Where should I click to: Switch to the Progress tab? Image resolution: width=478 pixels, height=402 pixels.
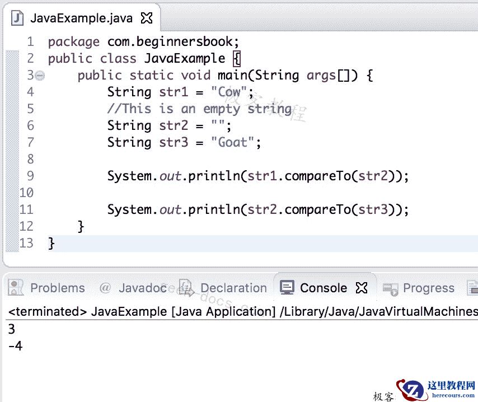[428, 288]
